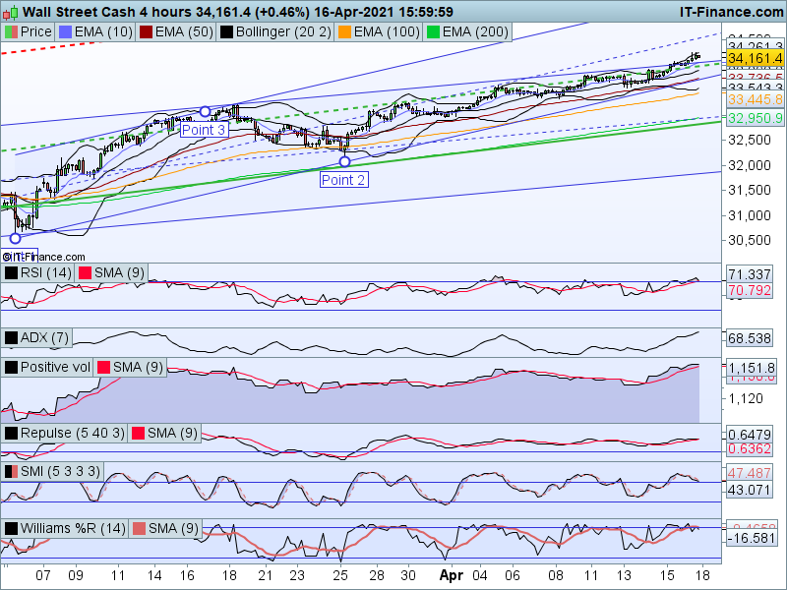Click the Price legend color swatch

(11, 32)
